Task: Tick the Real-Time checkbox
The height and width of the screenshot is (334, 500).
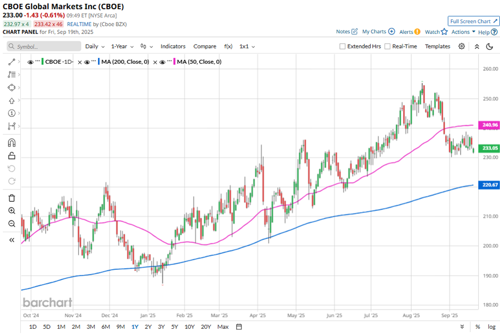Action: click(x=387, y=46)
